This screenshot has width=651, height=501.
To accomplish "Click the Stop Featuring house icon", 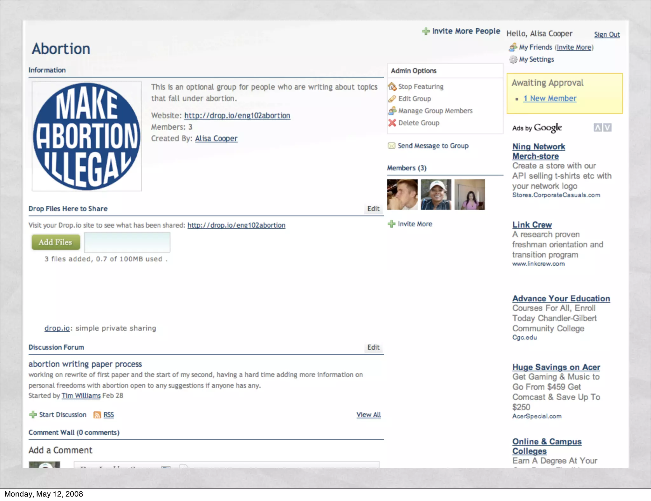I will click(x=392, y=86).
